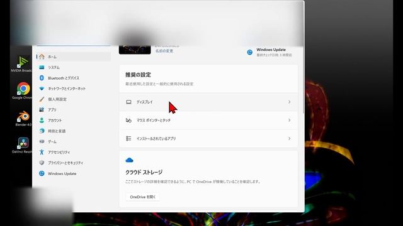Screen dimensions: 403x226
Task: Click the desktop wallpaper thumbnail preview
Action: tap(135, 49)
